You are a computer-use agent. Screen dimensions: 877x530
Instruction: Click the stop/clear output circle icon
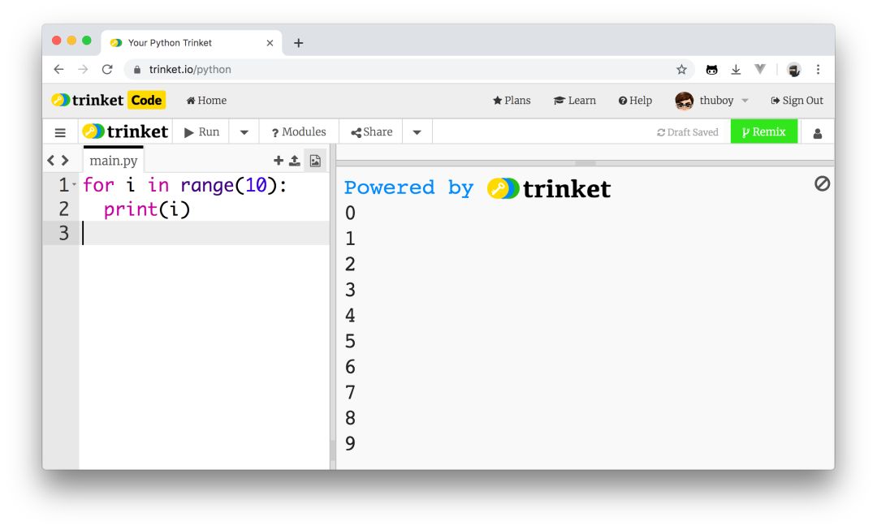822,183
